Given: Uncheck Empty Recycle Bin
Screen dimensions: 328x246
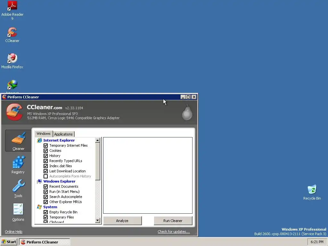Looking at the screenshot, I should click(45, 212).
